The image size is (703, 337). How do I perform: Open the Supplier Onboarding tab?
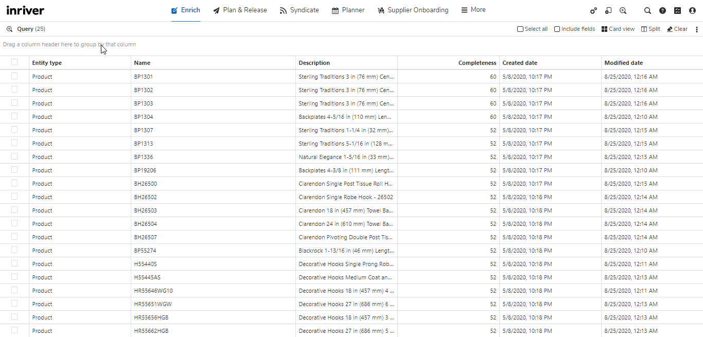[x=413, y=10]
